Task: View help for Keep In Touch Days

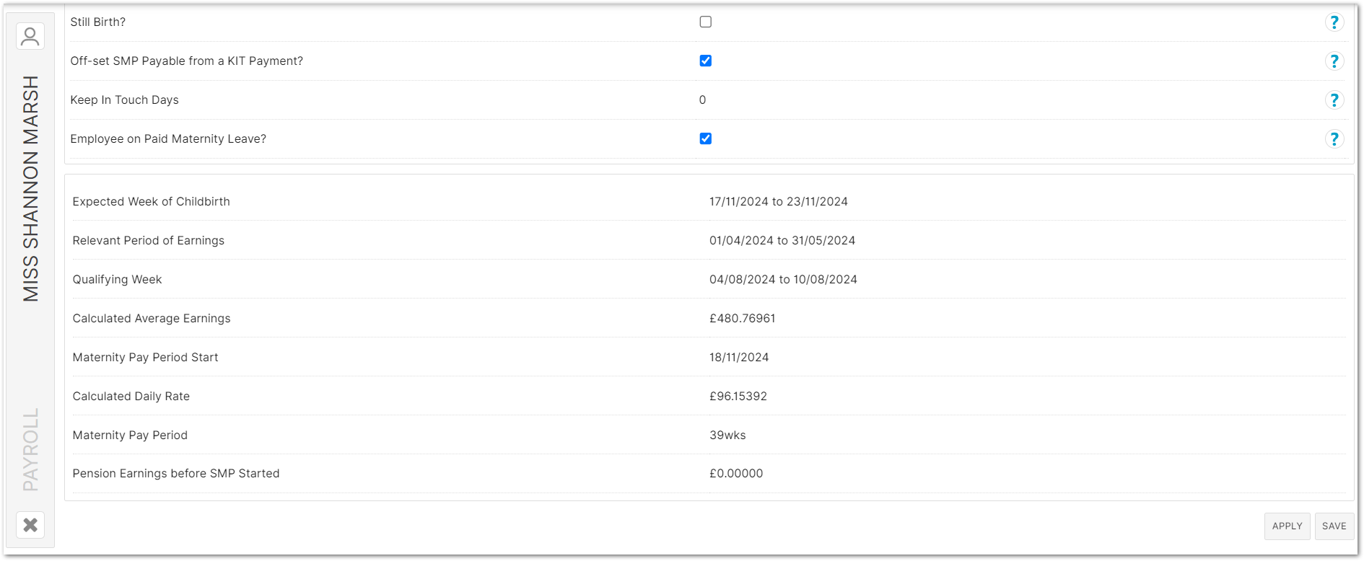Action: tap(1334, 100)
